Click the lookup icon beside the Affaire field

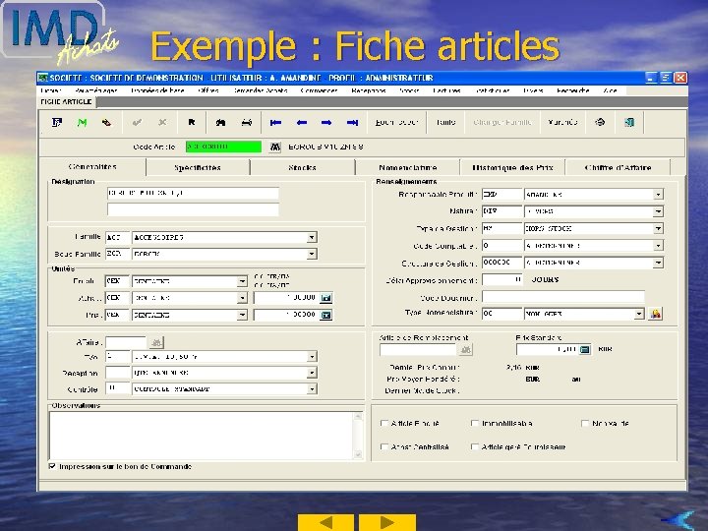click(x=156, y=343)
